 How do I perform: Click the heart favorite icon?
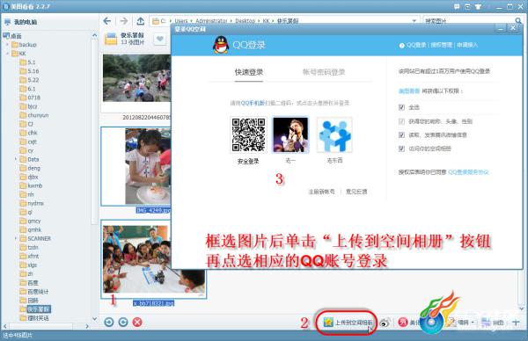tap(160, 39)
